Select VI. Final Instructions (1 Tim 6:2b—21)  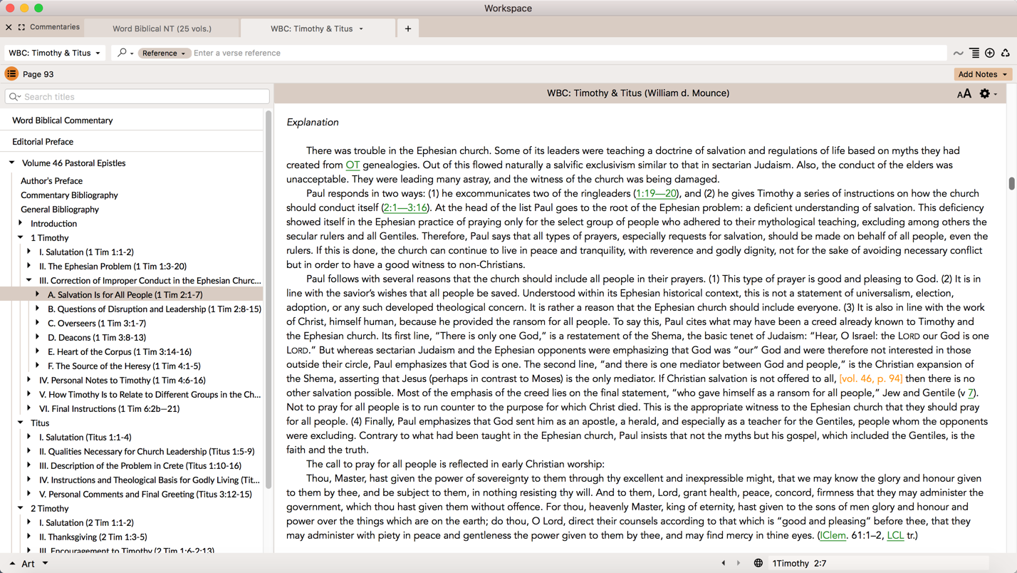[110, 409]
